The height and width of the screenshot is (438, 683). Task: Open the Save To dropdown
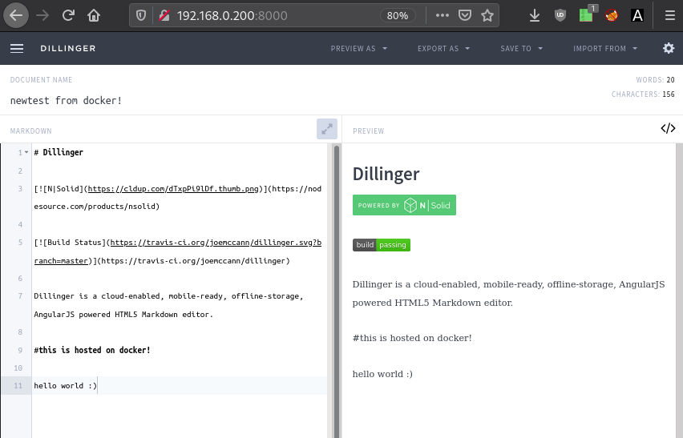pos(521,49)
